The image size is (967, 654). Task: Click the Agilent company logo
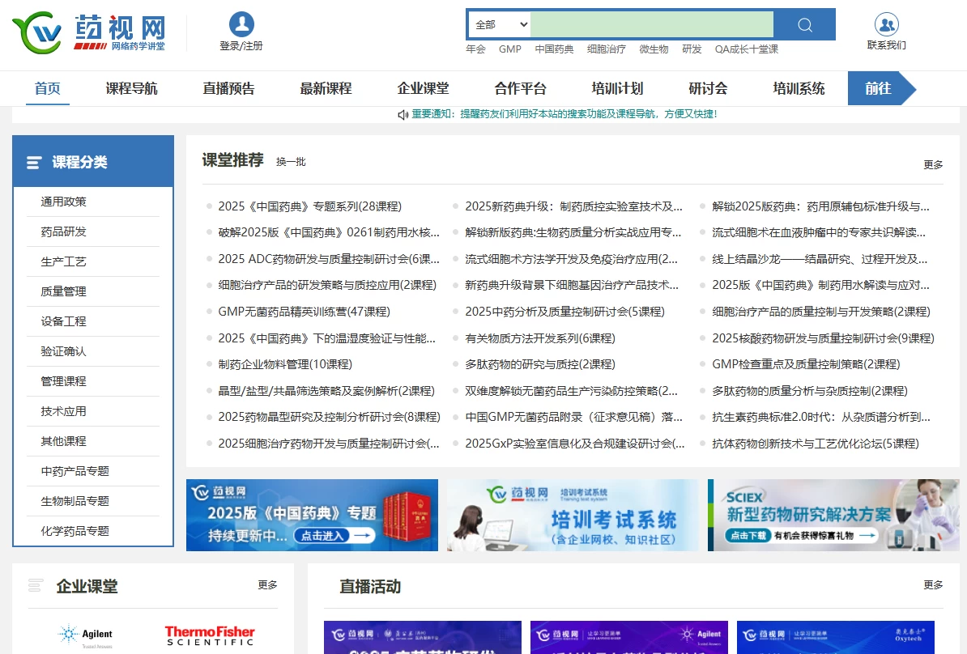(x=85, y=634)
